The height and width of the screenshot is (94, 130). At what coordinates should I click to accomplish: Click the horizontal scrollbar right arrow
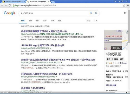coord(127,92)
